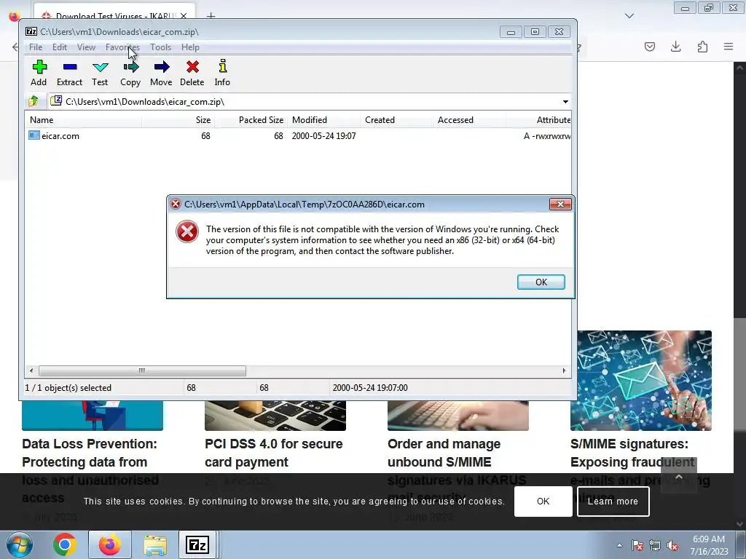
Task: Click the Test archive icon
Action: click(x=100, y=73)
